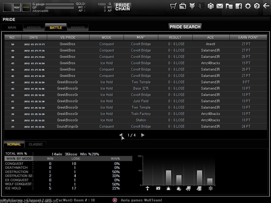Screen dimensions: 271x203
Task: Open the shield icon in top bar
Action: (x=201, y=6)
